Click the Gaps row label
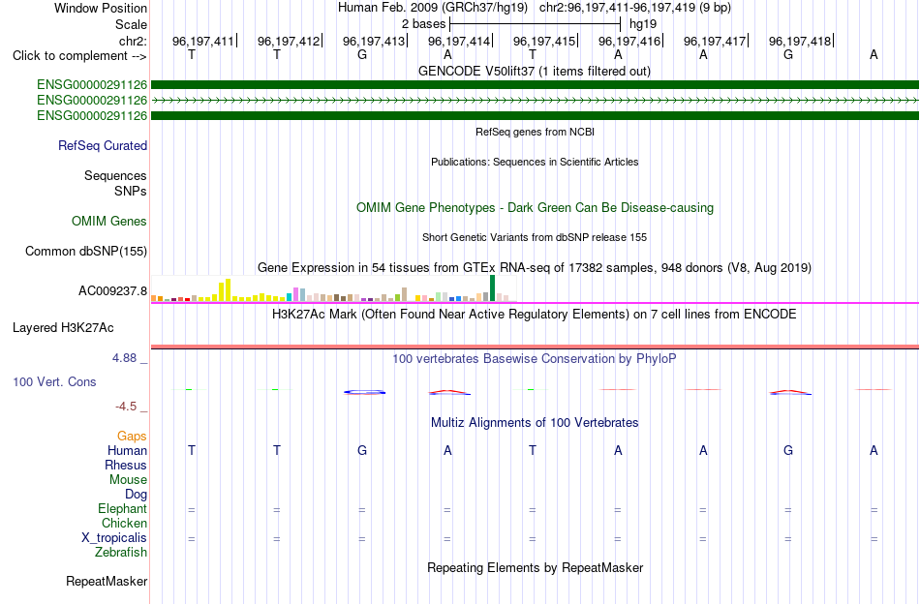 (132, 436)
